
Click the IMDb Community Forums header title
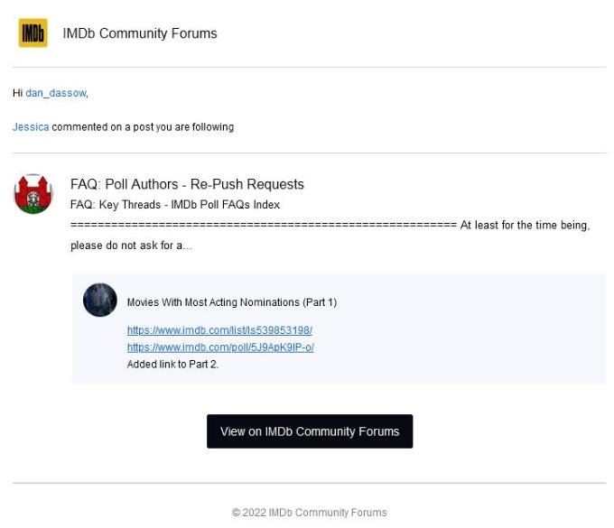click(140, 33)
